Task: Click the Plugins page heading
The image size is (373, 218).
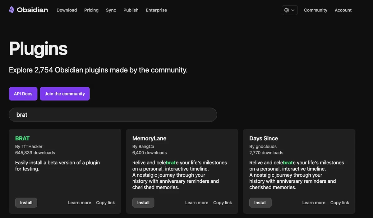Action: click(38, 49)
